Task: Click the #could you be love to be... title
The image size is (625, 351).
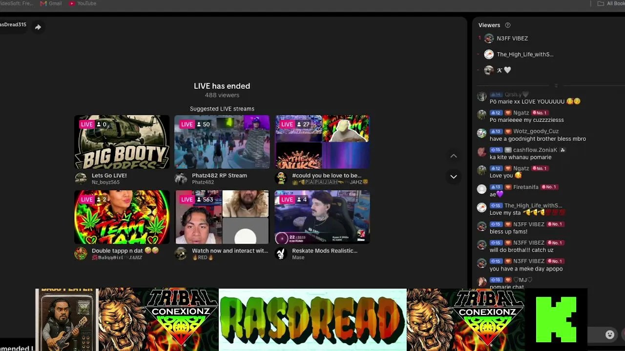Action: [x=327, y=175]
